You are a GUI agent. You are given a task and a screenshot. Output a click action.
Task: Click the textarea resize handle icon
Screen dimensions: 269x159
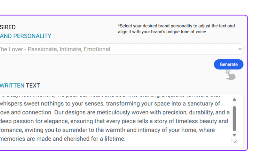(235, 141)
